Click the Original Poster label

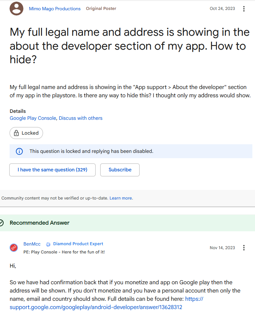101,9
